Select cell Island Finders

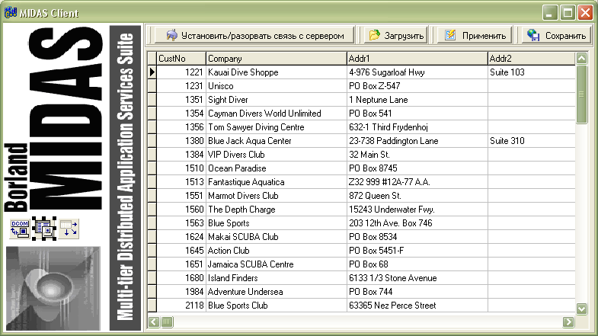click(x=276, y=278)
